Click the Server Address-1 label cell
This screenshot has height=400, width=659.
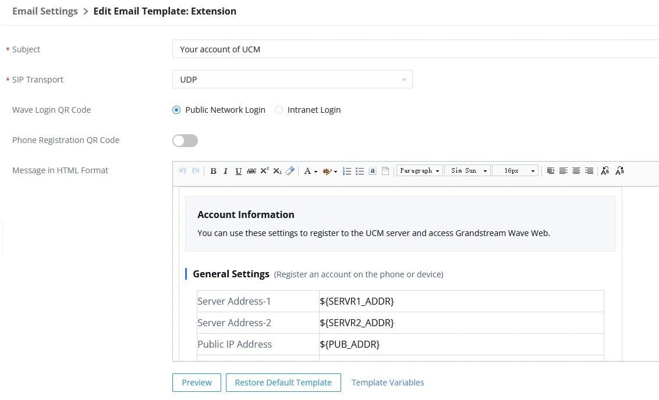click(x=258, y=301)
